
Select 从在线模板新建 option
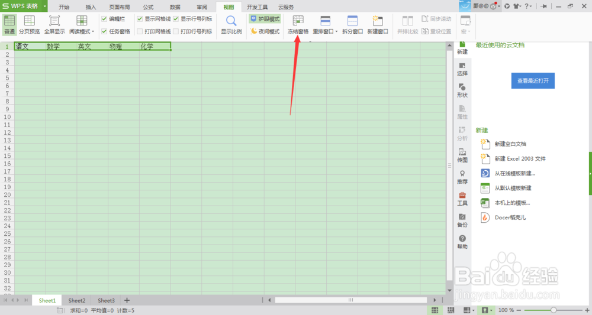pos(514,173)
